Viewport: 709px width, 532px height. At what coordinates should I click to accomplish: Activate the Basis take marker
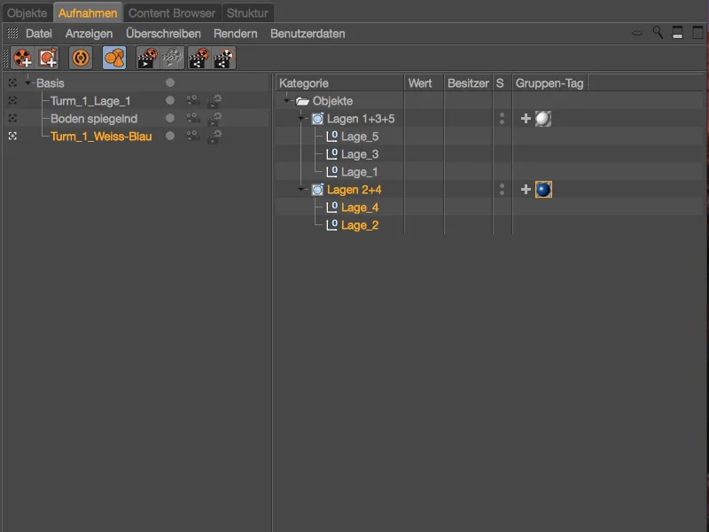click(12, 82)
